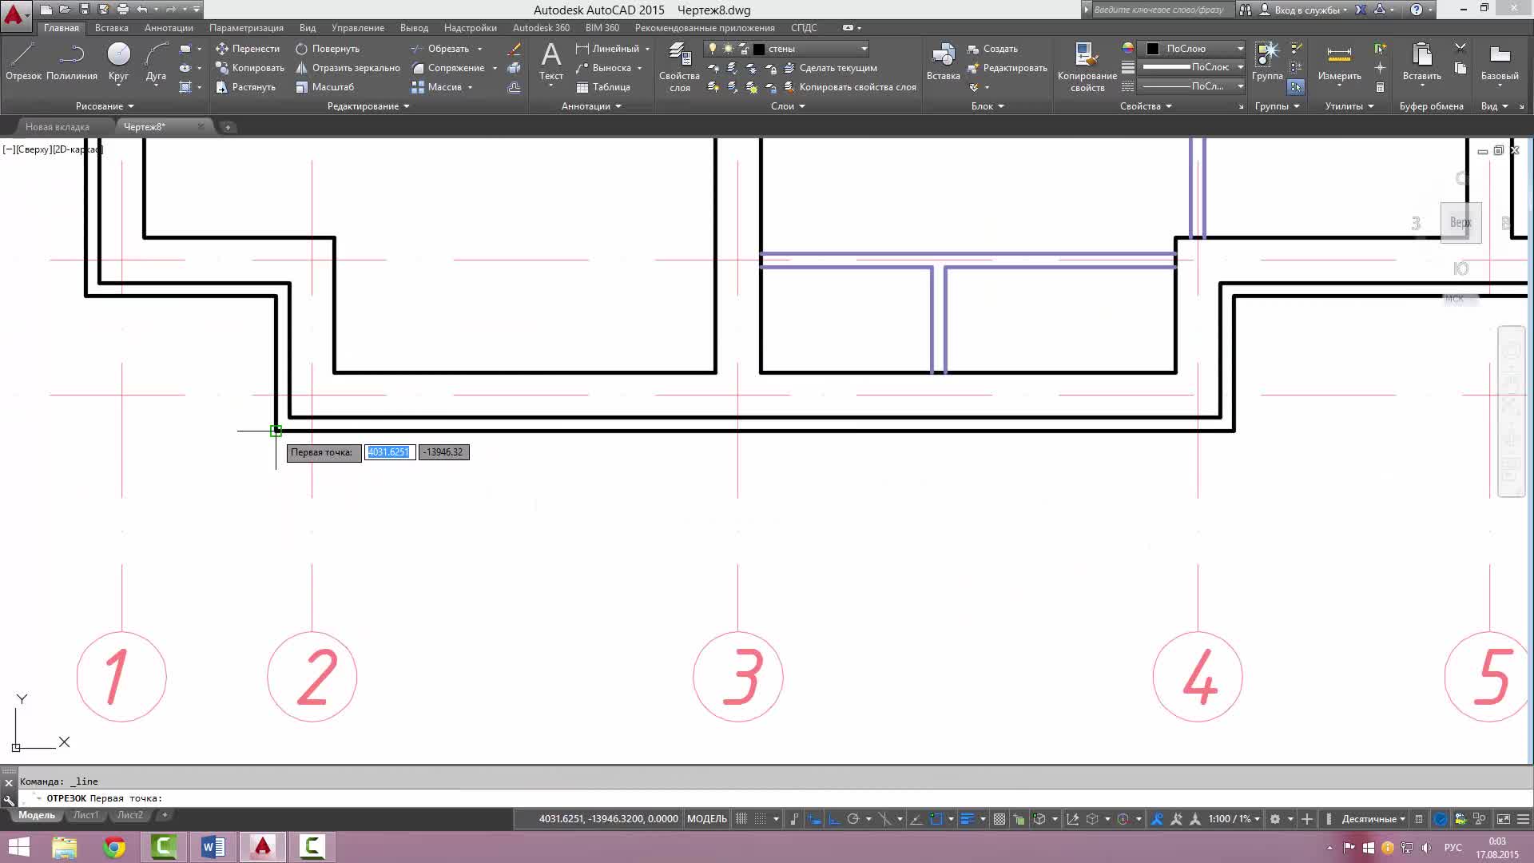The width and height of the screenshot is (1534, 863).
Task: Click the Вставка block insert icon
Action: pos(943,62)
